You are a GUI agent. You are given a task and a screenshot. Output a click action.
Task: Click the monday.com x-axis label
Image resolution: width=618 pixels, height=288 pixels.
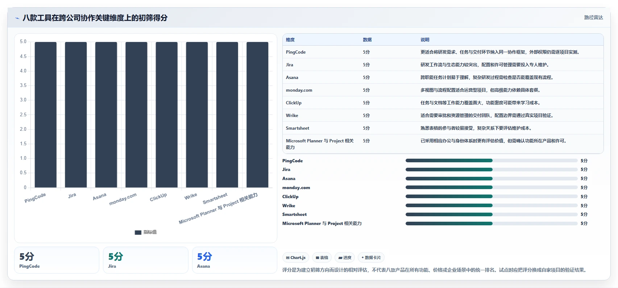[123, 199]
